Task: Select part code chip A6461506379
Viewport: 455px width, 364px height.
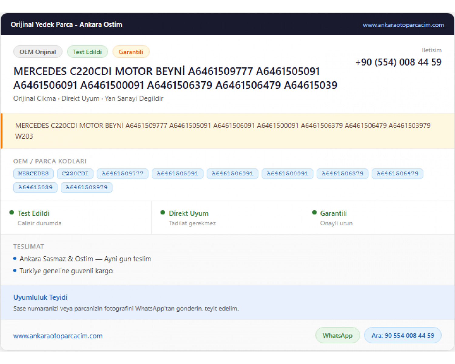Action: 342,174
